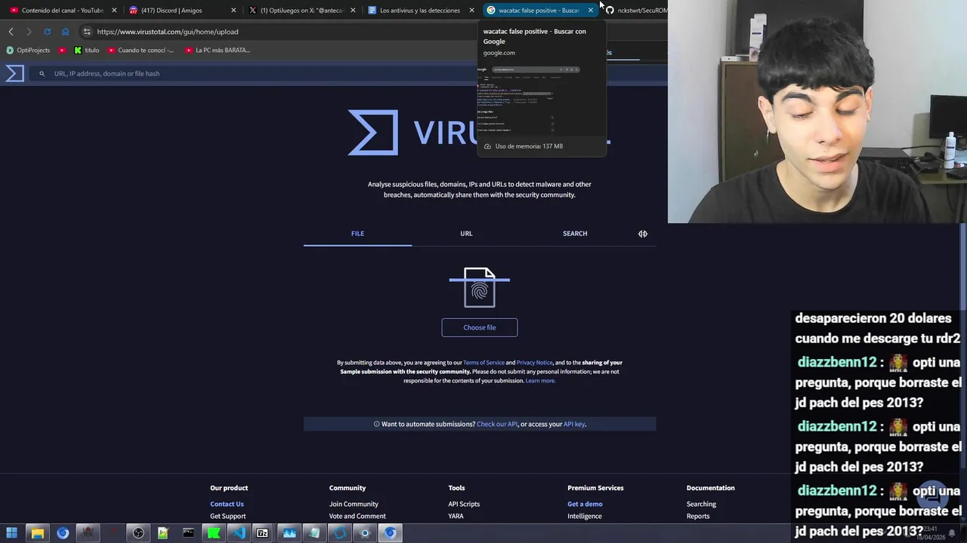Click the page preview thumbnail in the tab hover card

pyautogui.click(x=541, y=100)
